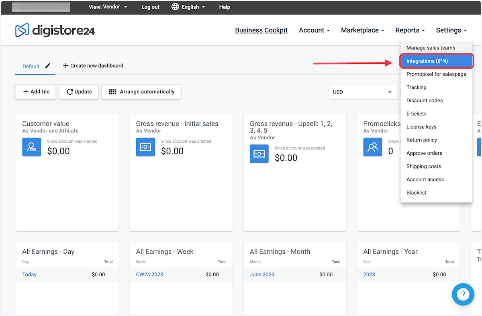The height and width of the screenshot is (316, 482).
Task: Open the English language dropdown
Action: pos(193,7)
